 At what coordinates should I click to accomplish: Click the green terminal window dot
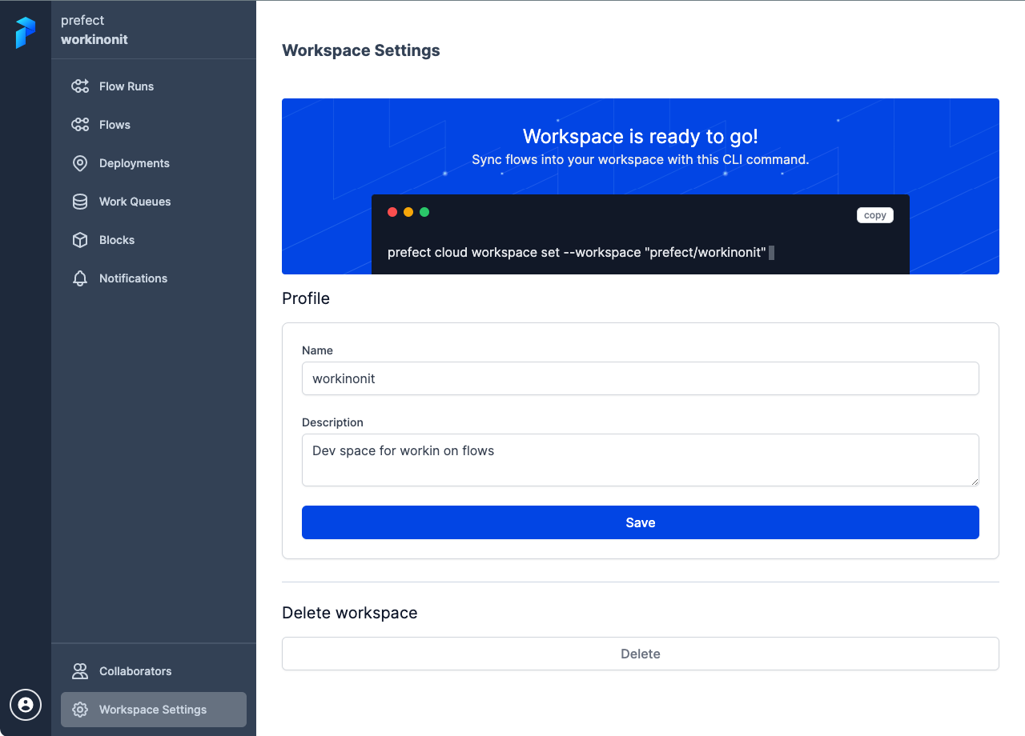pyautogui.click(x=424, y=212)
